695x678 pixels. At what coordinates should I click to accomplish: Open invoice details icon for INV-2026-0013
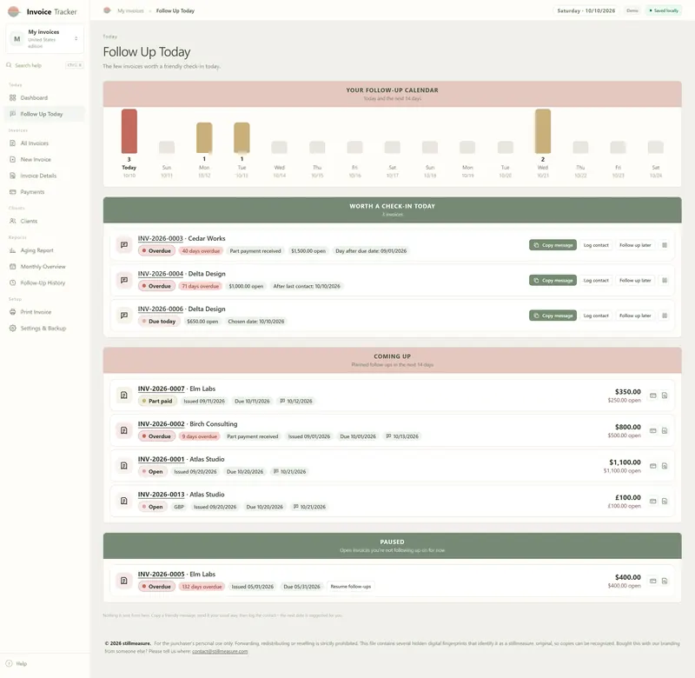[x=665, y=501]
